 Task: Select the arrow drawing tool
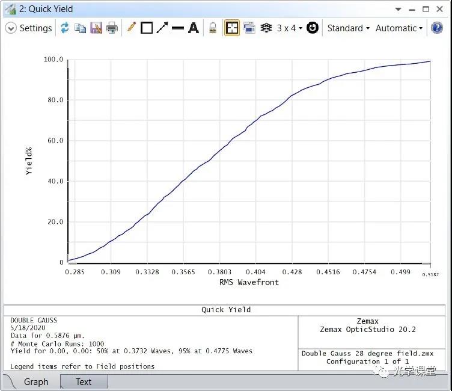pos(162,28)
